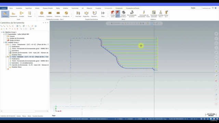Open the Arquivo menu
The height and width of the screenshot is (123, 219).
[x=4, y=8]
